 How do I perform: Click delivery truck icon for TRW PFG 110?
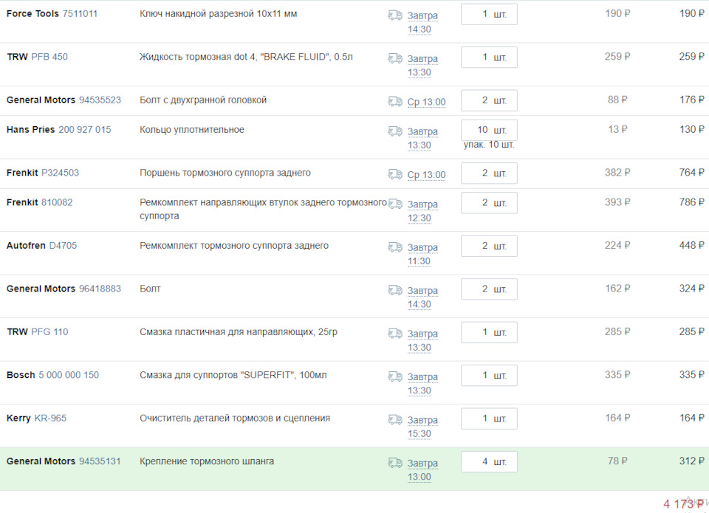pyautogui.click(x=394, y=334)
